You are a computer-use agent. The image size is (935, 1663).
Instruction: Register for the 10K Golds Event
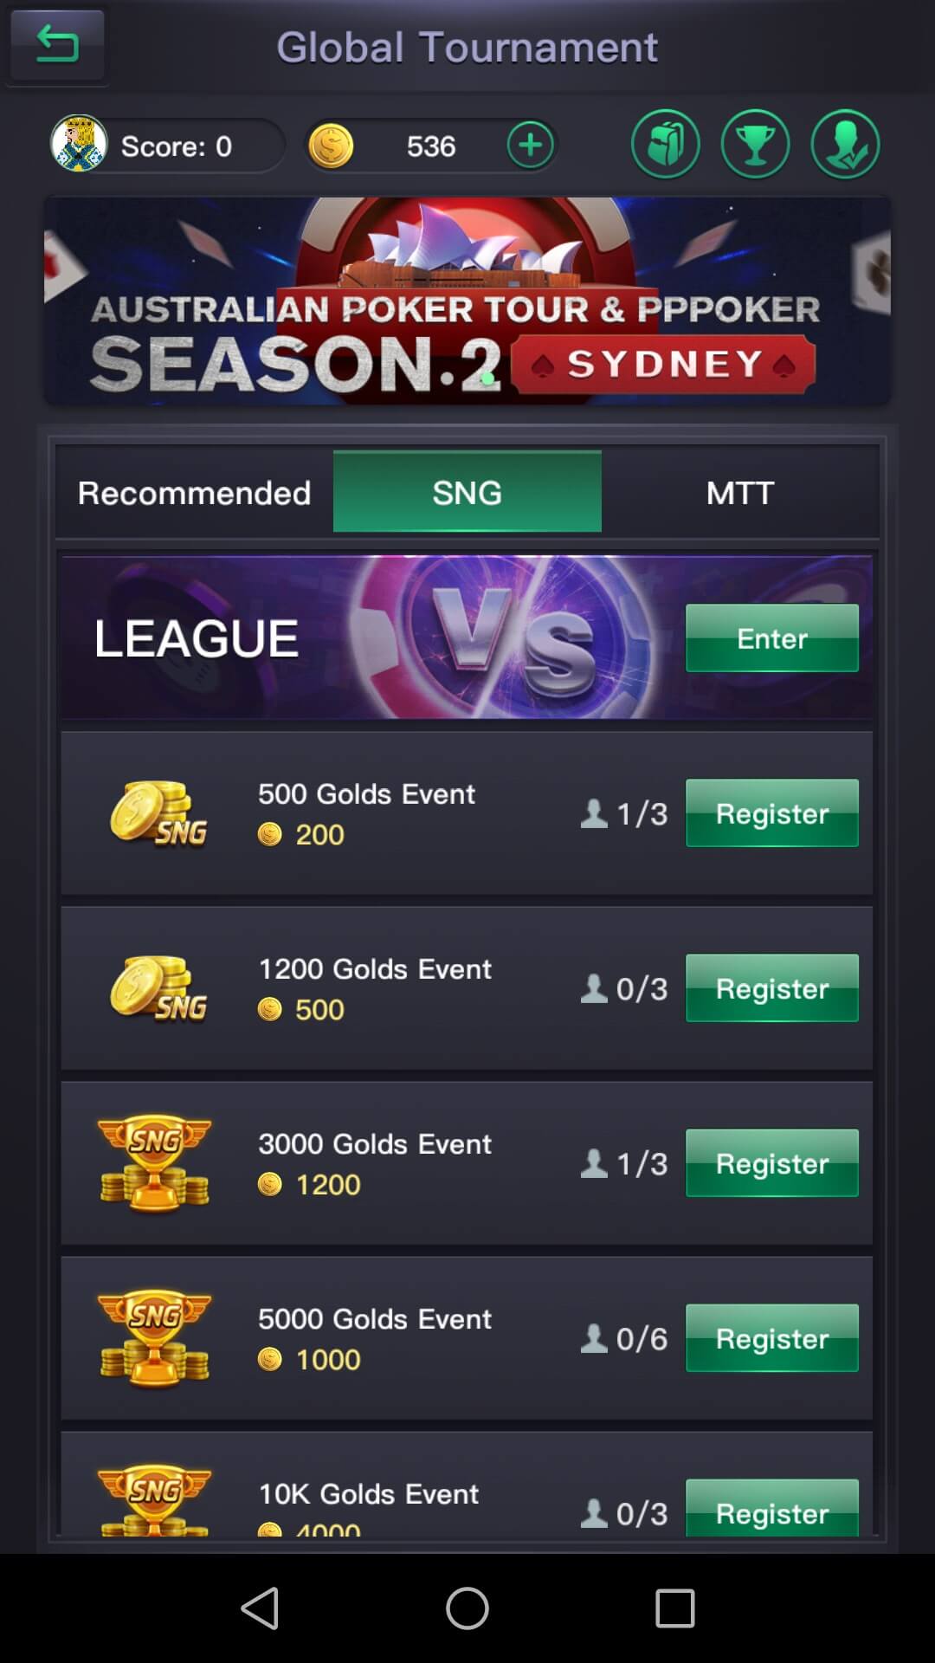point(772,1508)
